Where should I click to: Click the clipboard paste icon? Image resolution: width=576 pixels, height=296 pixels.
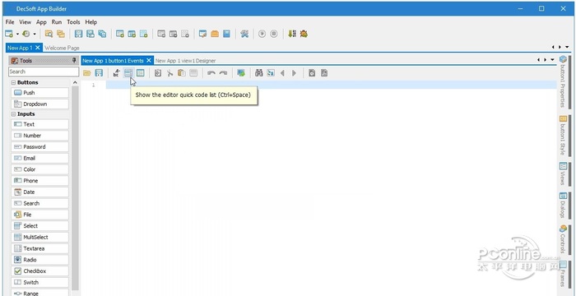pos(182,73)
